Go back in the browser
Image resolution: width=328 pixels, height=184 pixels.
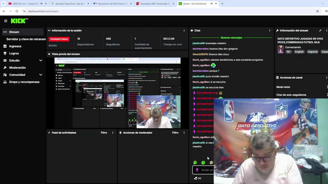pyautogui.click(x=4, y=11)
